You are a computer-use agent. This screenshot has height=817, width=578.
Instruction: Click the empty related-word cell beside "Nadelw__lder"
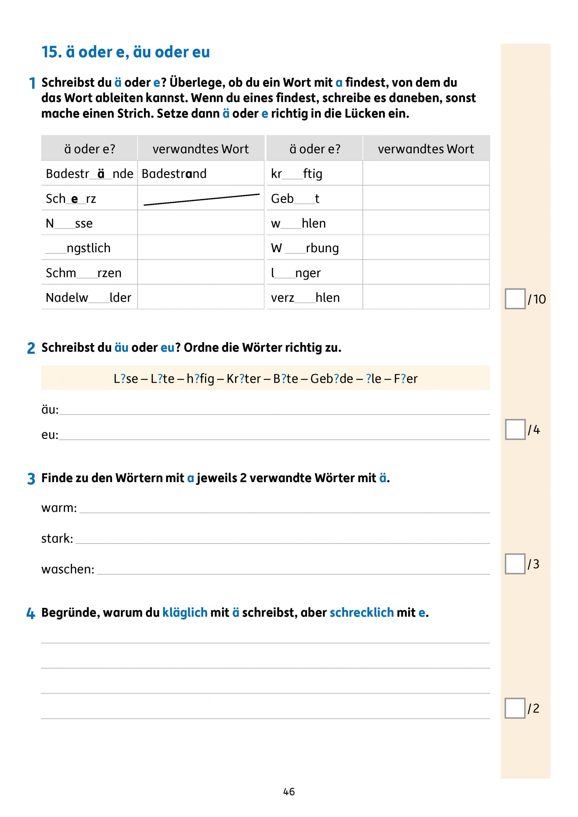click(x=201, y=297)
